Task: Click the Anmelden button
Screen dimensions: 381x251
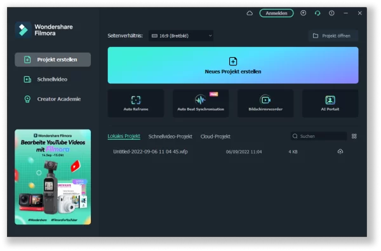Action: (x=276, y=13)
